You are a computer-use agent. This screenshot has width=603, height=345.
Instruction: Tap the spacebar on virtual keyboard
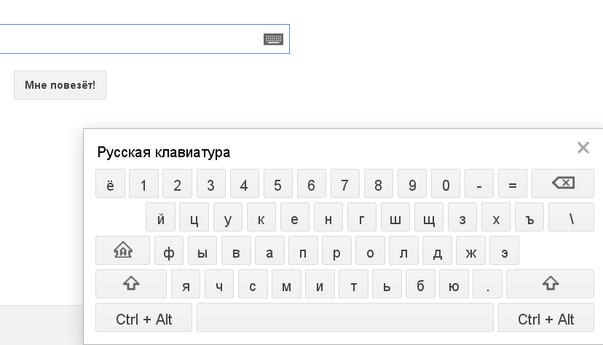pyautogui.click(x=345, y=317)
